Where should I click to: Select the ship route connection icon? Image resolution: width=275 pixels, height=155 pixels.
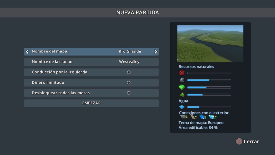[203, 117]
